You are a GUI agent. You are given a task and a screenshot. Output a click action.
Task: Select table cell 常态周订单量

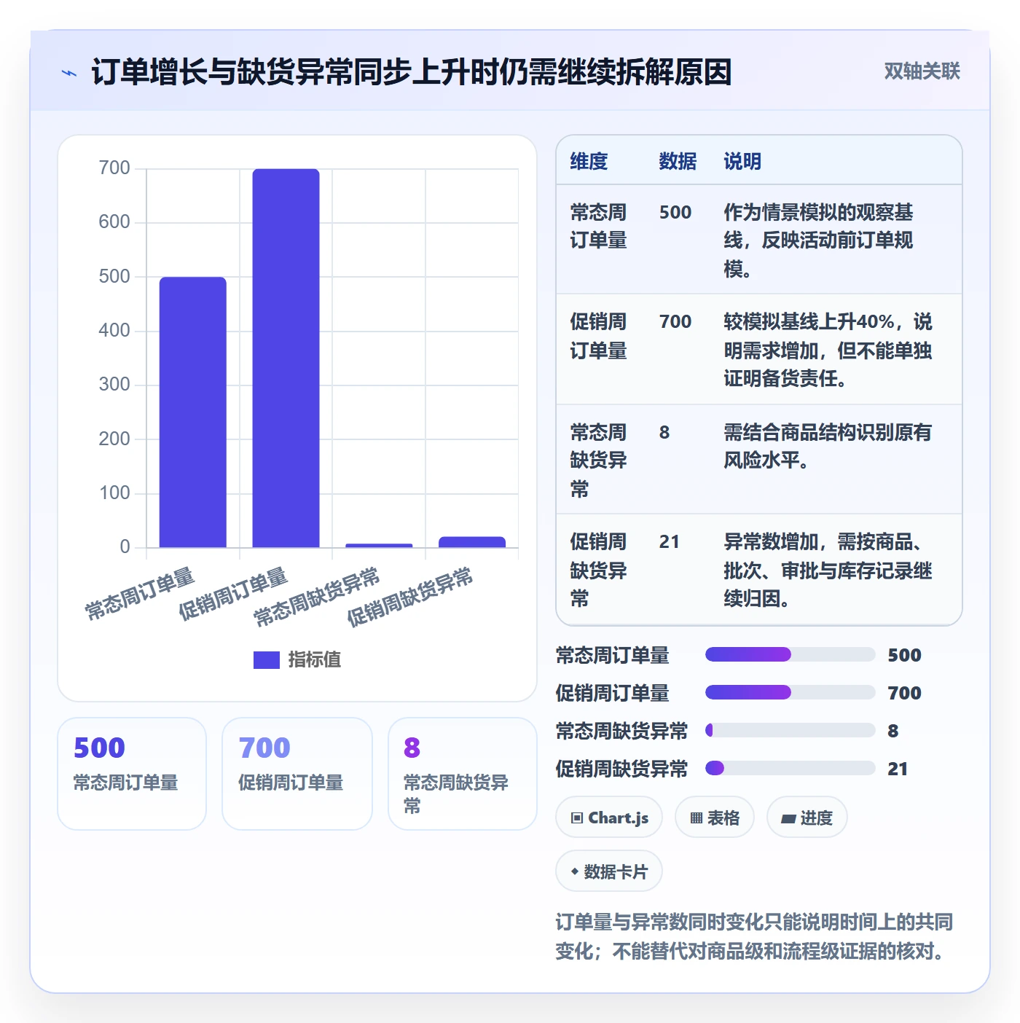599,227
